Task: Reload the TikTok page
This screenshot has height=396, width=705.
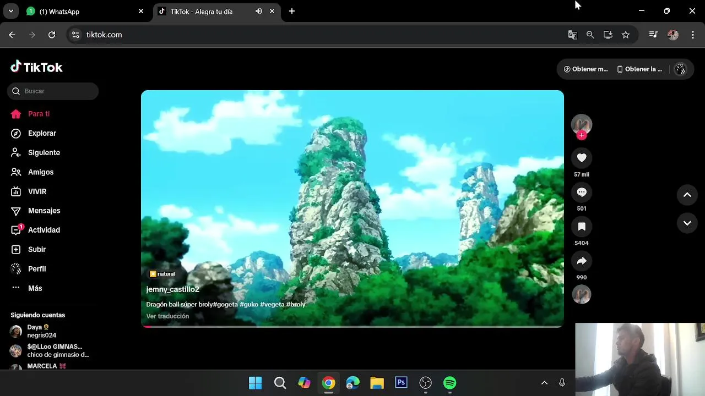Action: [x=52, y=35]
